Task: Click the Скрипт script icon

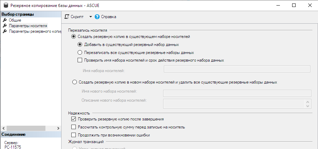Action: pos(67,17)
